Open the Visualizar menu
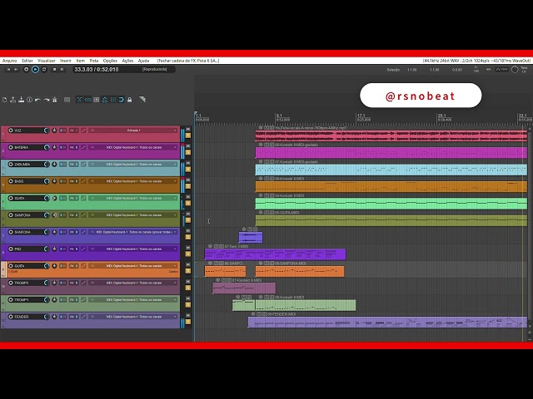 tap(47, 61)
